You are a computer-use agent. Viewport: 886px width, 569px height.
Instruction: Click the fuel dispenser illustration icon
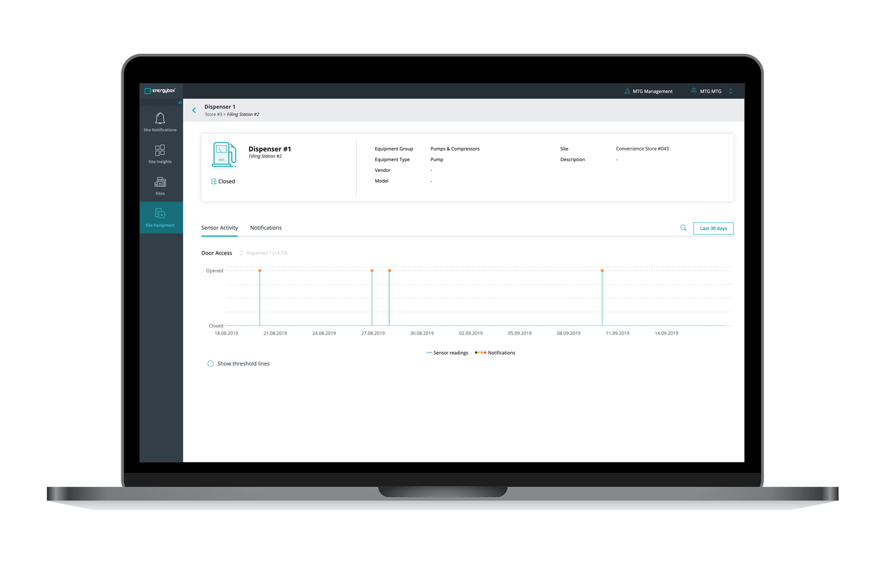point(225,154)
